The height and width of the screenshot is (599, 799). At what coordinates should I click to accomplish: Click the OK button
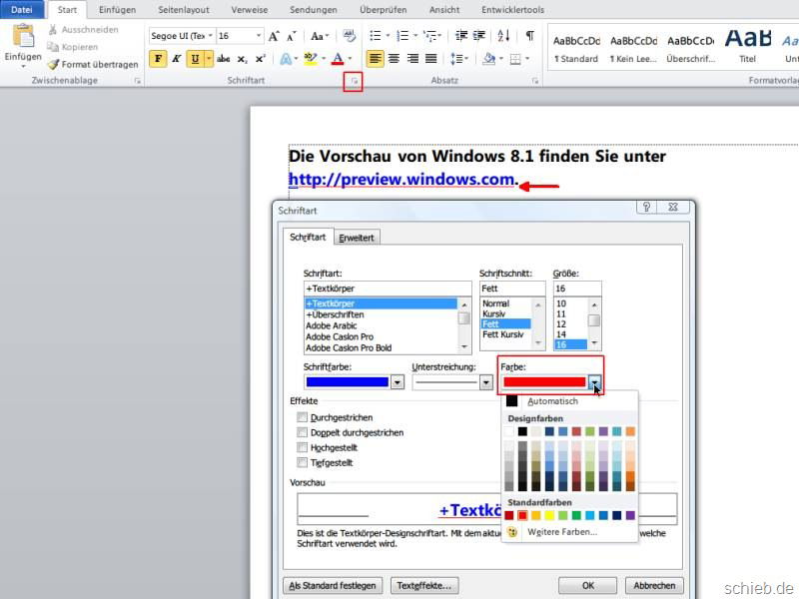(x=587, y=586)
